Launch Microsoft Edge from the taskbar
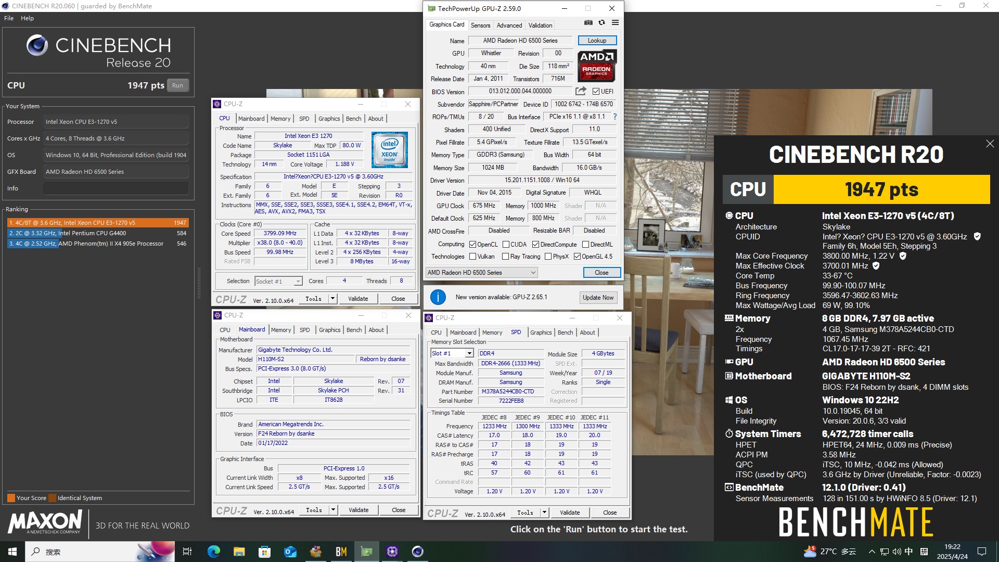This screenshot has height=562, width=999. tap(214, 552)
